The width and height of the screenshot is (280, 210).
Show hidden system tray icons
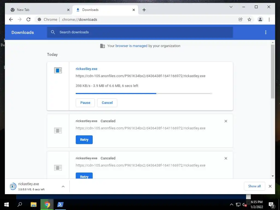(231, 205)
